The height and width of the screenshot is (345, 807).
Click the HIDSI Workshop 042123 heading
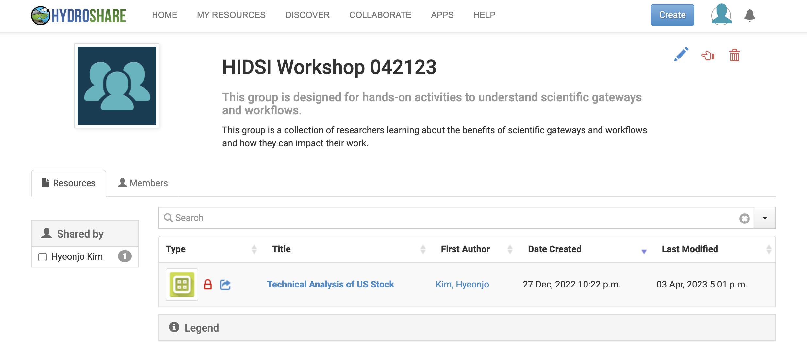coord(329,67)
